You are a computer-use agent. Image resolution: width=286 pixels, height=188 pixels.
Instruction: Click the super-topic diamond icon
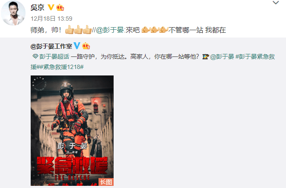(x=35, y=56)
